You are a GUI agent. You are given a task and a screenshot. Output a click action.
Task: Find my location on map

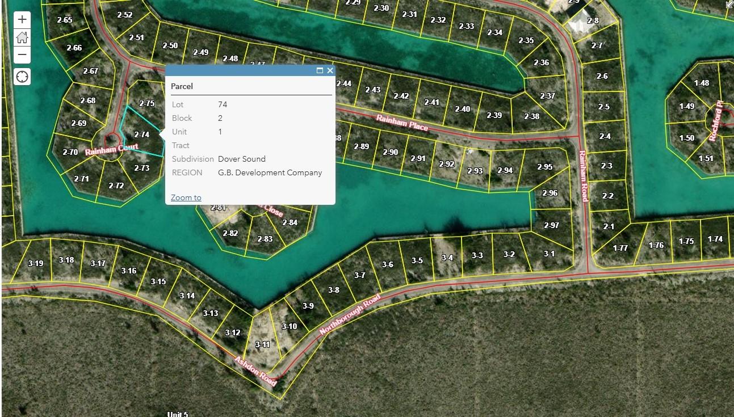point(22,77)
